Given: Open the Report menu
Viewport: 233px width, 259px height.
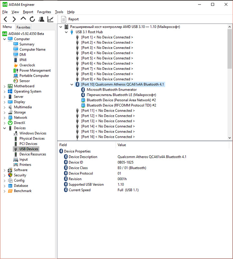Looking at the screenshot, I should coord(28,12).
